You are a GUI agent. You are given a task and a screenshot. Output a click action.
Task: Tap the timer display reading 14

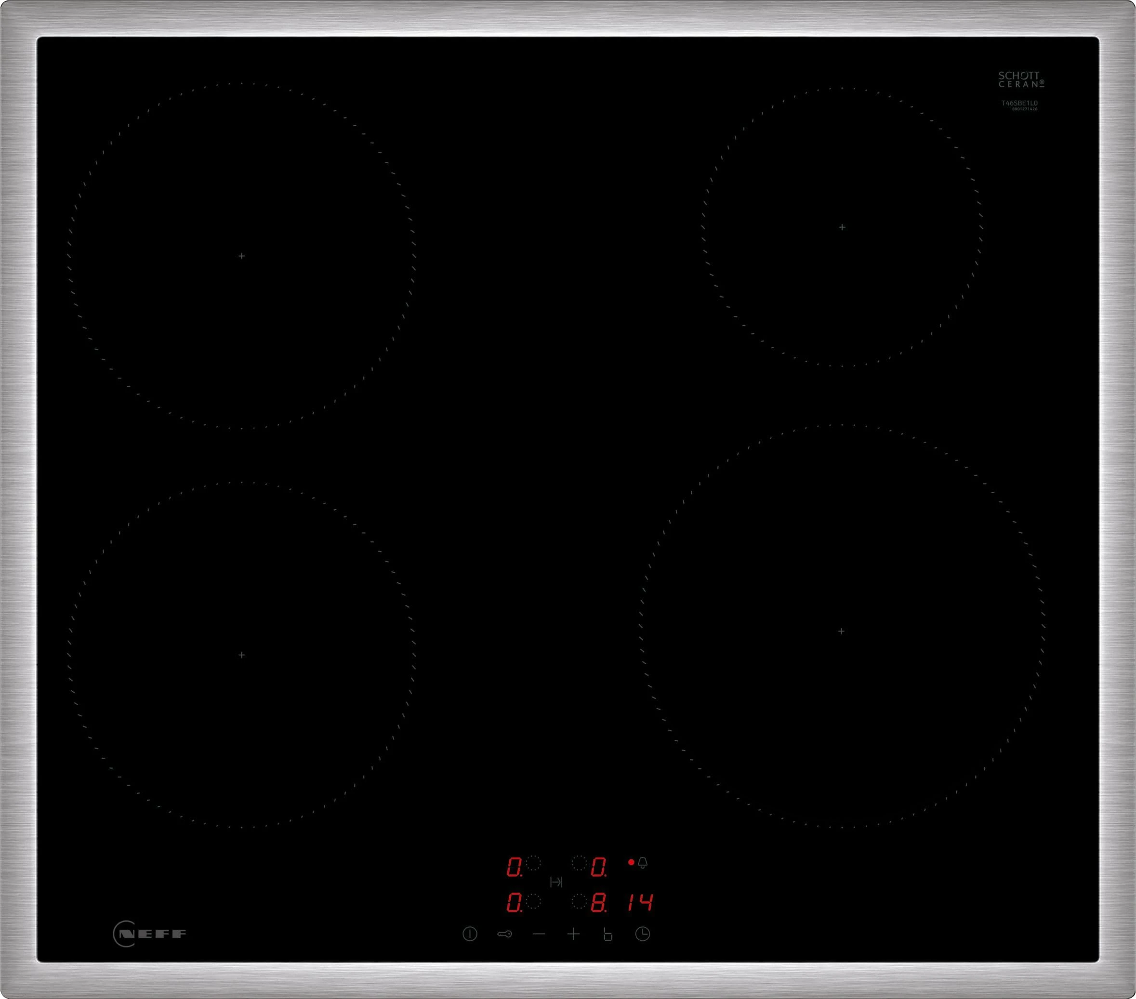click(x=640, y=903)
